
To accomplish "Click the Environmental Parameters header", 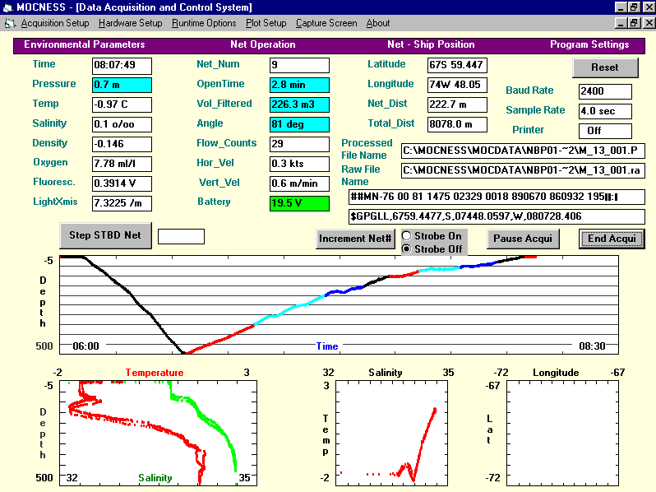I will pos(84,44).
